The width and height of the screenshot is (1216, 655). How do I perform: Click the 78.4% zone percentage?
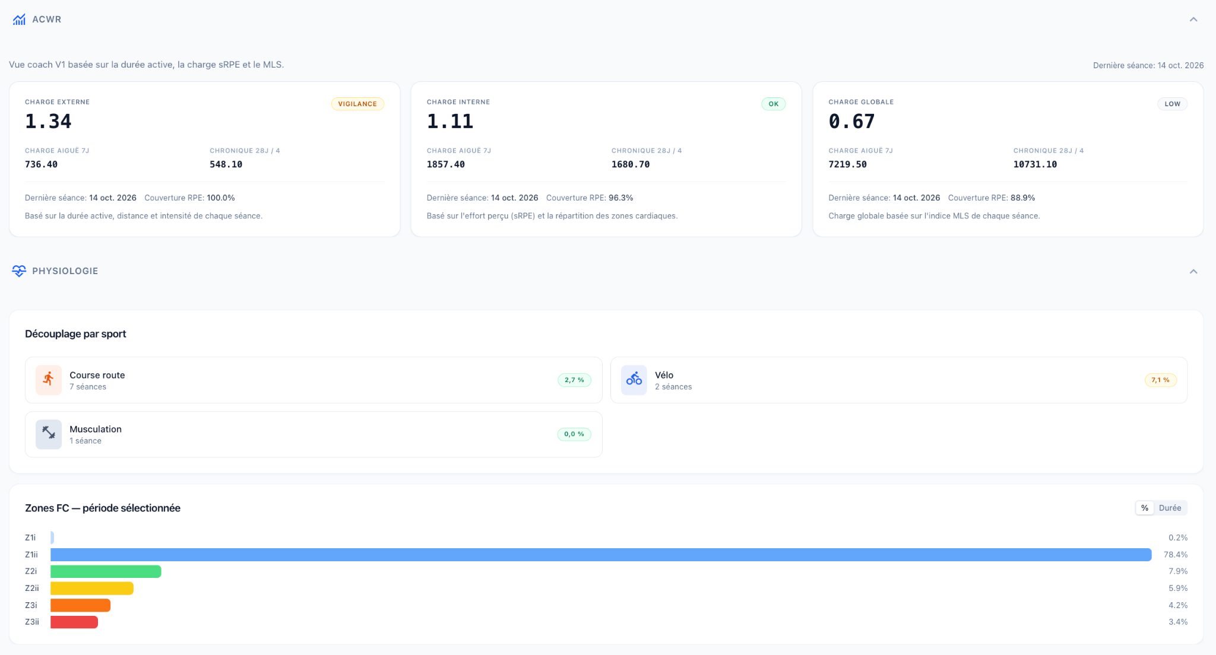(1176, 555)
